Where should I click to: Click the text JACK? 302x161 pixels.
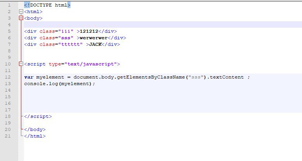(x=95, y=44)
